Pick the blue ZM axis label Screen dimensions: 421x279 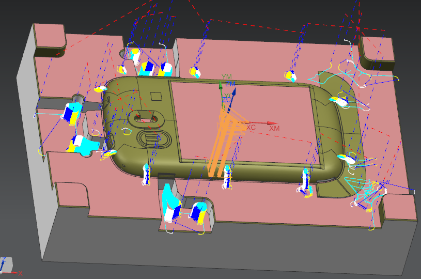click(231, 84)
